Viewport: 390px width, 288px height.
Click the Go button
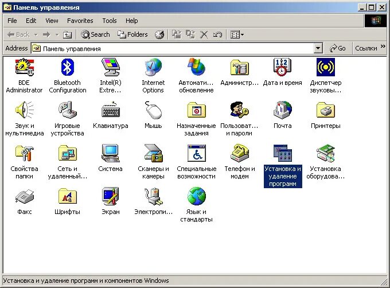tap(338, 48)
